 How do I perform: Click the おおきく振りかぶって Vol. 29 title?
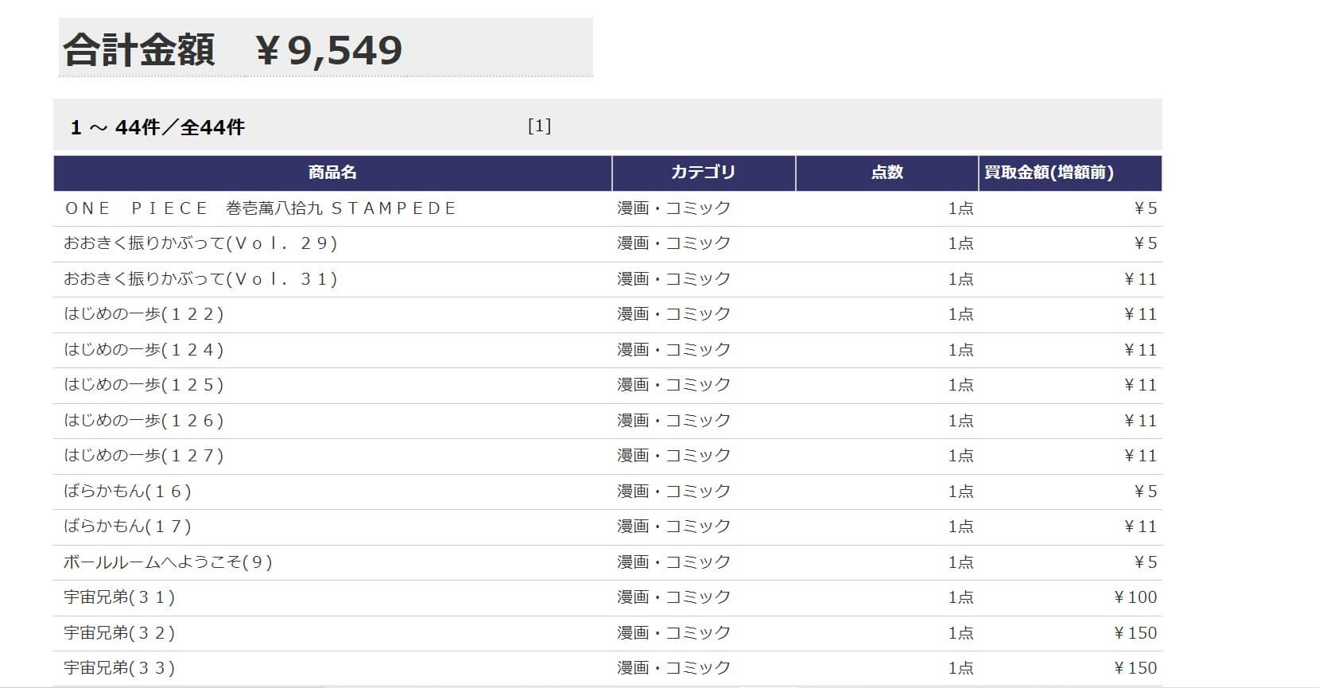click(200, 243)
